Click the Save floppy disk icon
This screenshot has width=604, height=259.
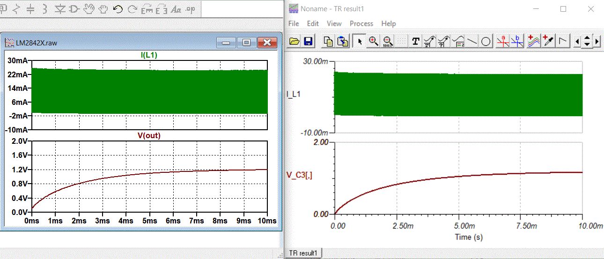tap(308, 41)
